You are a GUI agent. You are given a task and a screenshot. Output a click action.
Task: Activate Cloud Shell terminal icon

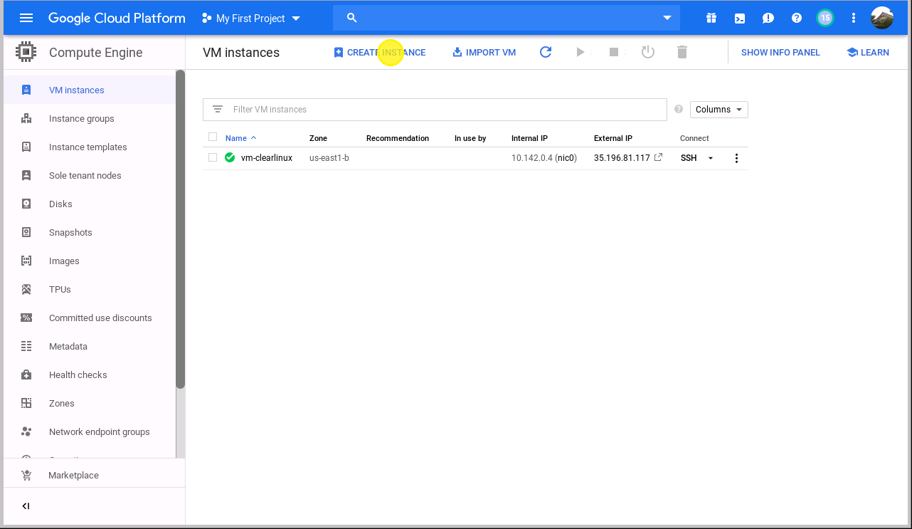[740, 19]
